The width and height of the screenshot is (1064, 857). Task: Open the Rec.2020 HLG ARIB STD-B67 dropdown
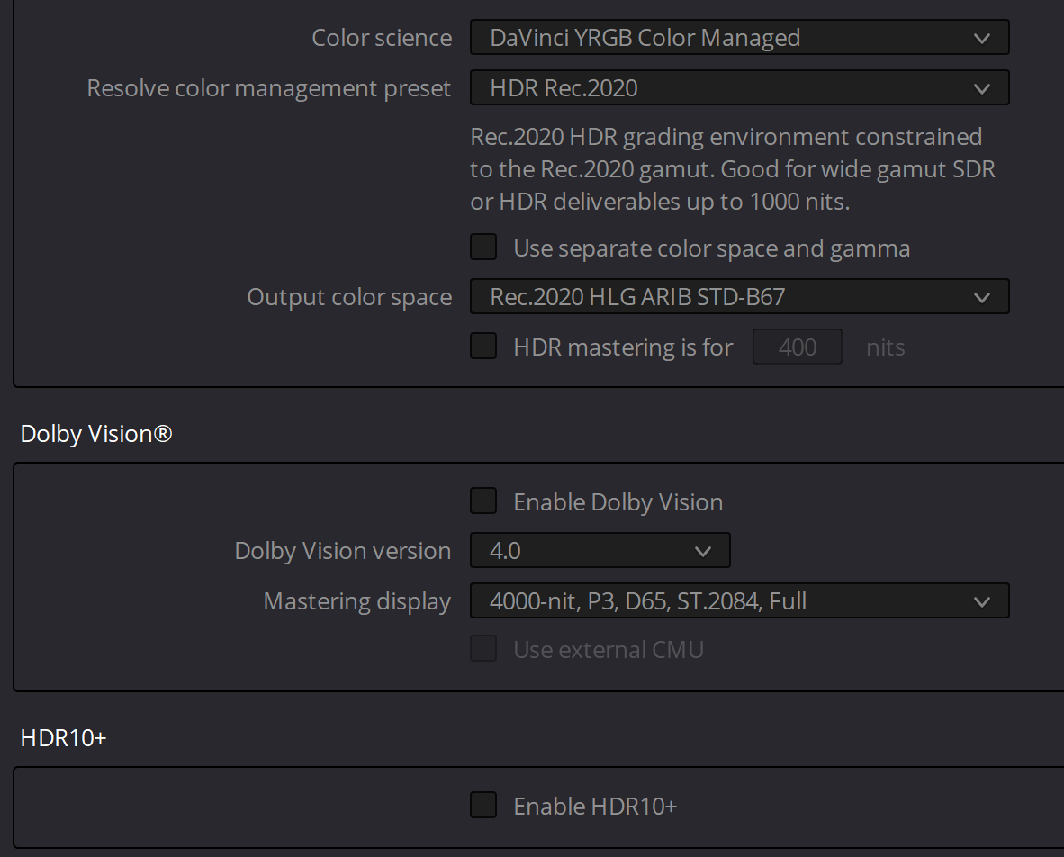point(740,296)
